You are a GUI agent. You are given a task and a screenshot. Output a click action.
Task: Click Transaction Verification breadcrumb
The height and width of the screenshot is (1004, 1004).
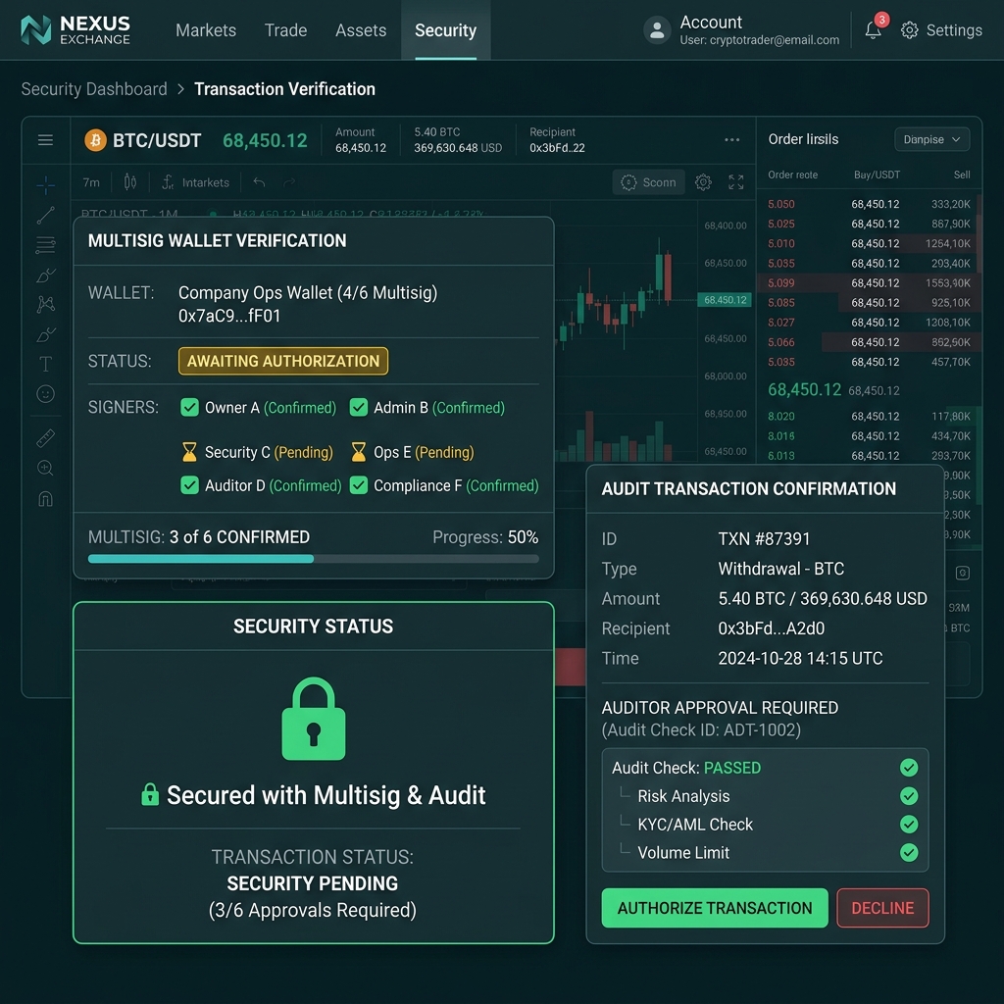coord(284,89)
